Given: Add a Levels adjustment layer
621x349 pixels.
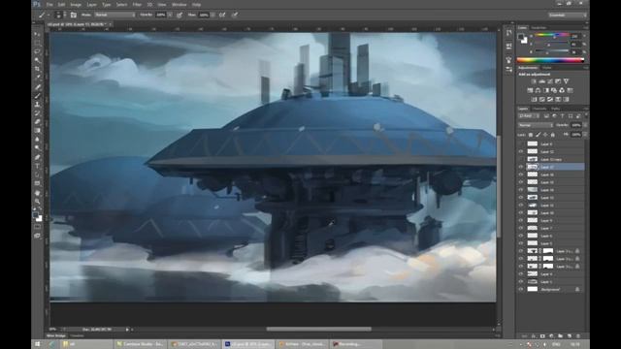Looking at the screenshot, I should [x=541, y=81].
